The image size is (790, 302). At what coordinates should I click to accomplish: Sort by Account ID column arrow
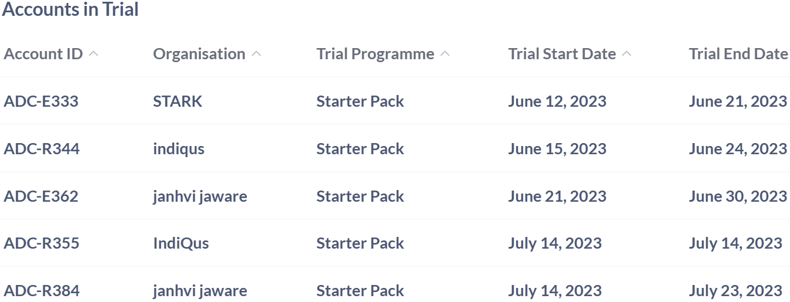[x=93, y=54]
